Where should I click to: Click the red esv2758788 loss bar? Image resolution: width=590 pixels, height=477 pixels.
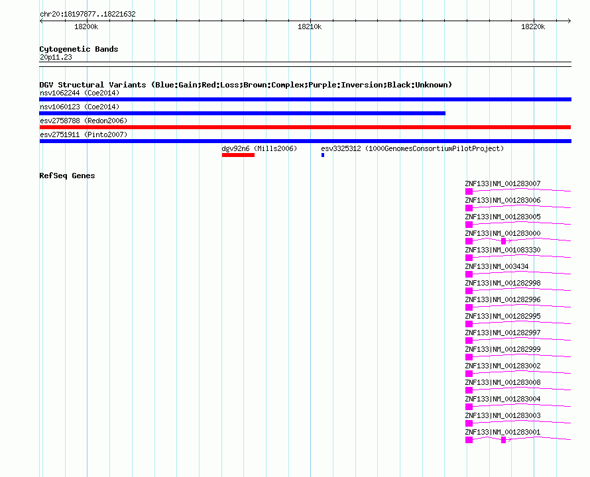click(x=305, y=127)
